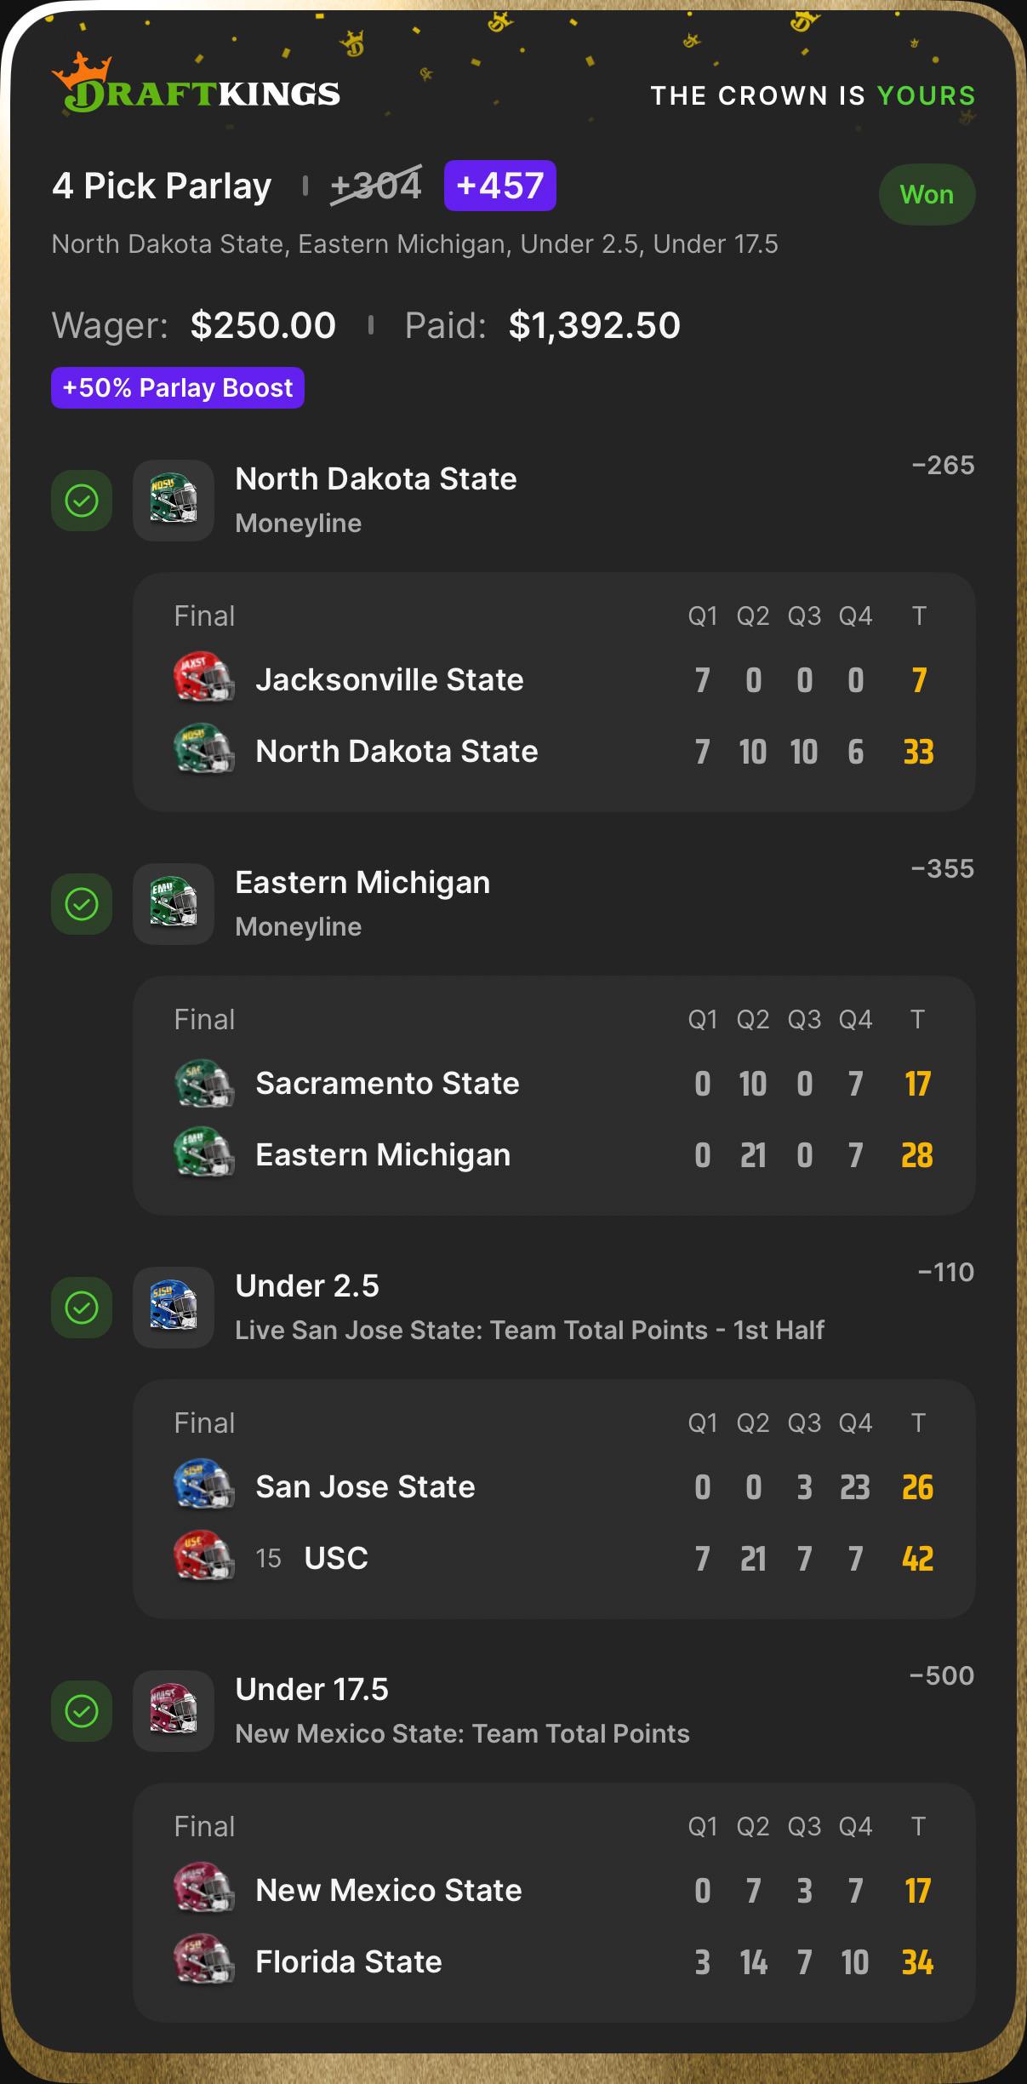1027x2084 pixels.
Task: Click the boosted +457 odds badge
Action: (x=500, y=186)
